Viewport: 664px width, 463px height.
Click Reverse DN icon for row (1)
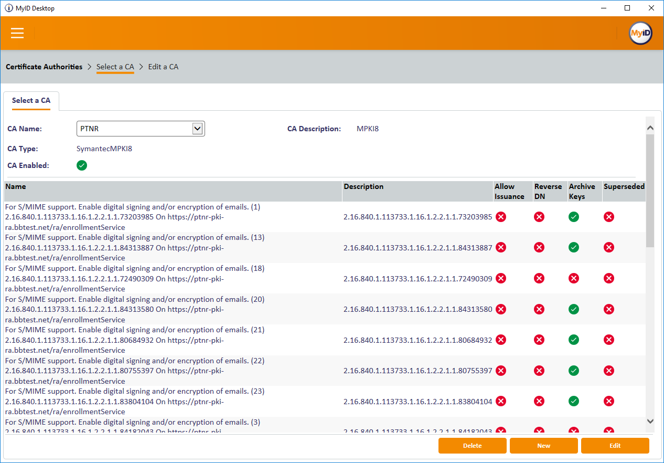pyautogui.click(x=539, y=217)
